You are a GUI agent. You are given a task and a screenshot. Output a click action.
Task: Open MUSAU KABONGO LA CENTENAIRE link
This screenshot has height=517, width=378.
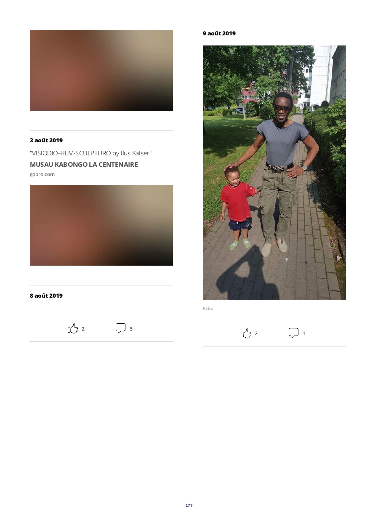coord(84,164)
